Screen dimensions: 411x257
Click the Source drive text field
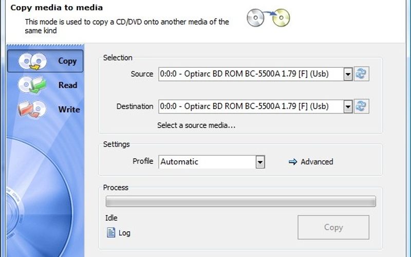[x=250, y=74]
